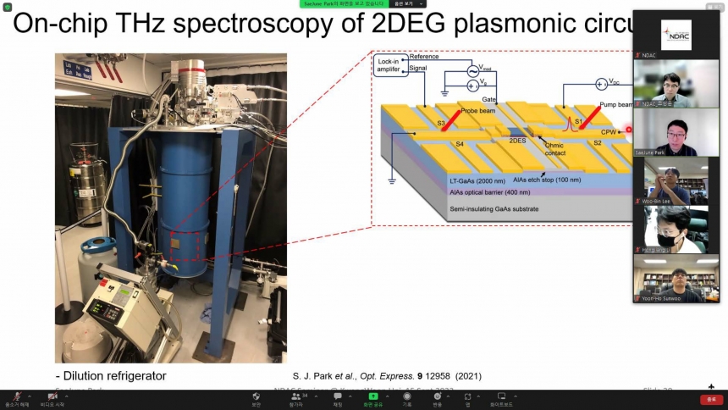Select Woo-Bin Lee's video thumbnail

click(676, 181)
